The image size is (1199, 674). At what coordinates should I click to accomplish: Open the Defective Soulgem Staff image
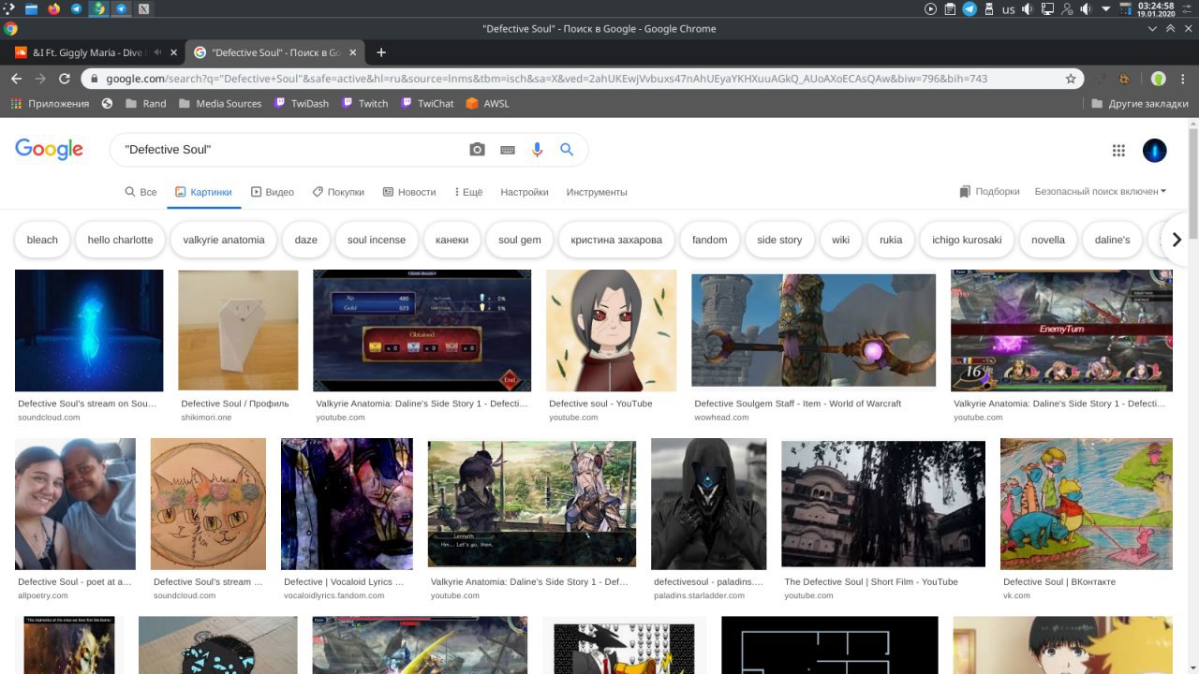point(813,330)
